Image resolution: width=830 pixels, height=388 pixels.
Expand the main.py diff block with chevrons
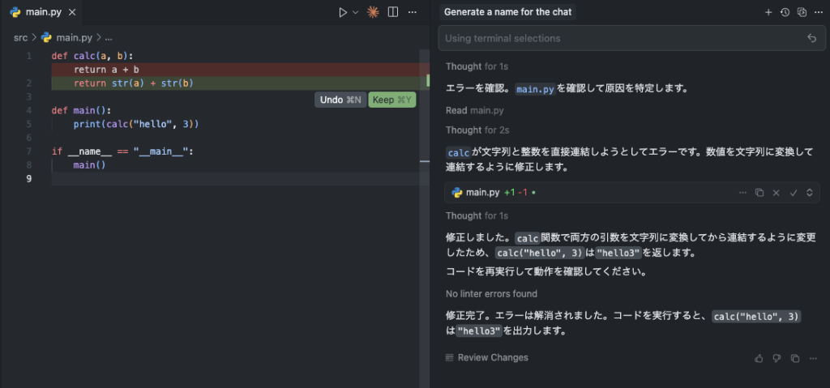810,193
